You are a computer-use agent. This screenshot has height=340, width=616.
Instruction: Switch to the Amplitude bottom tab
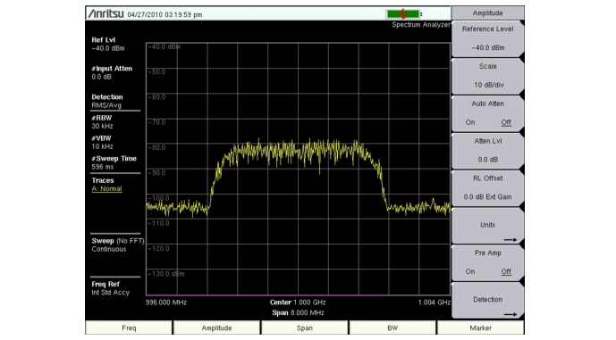pyautogui.click(x=216, y=328)
